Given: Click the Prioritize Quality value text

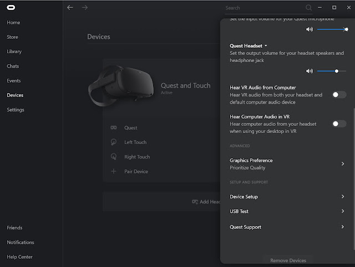Looking at the screenshot, I should pos(247,167).
